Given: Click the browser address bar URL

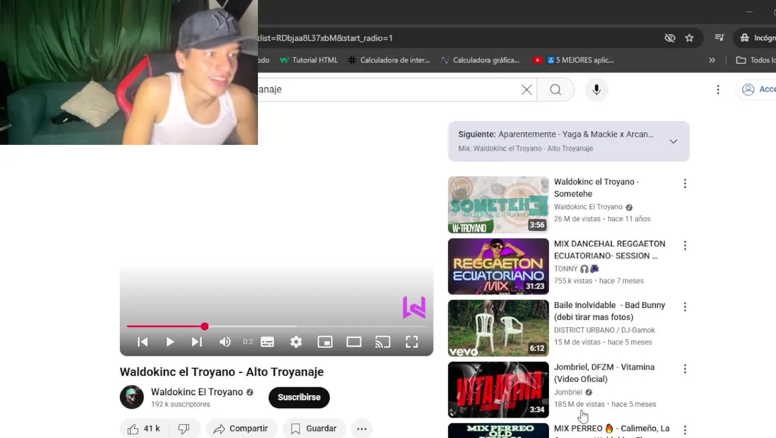Looking at the screenshot, I should tap(325, 38).
